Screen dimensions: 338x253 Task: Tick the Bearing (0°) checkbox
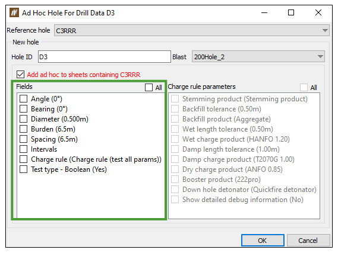(23, 109)
